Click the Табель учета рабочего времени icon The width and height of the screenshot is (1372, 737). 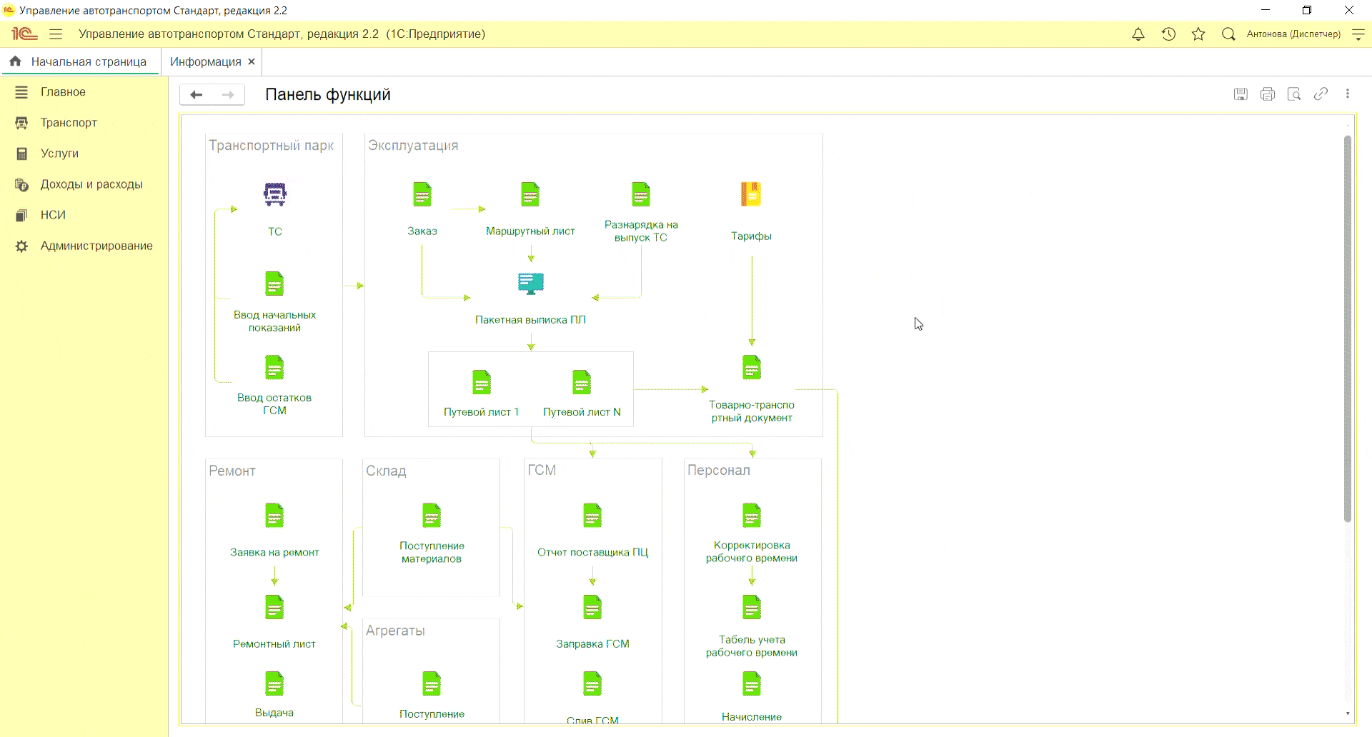(x=752, y=607)
